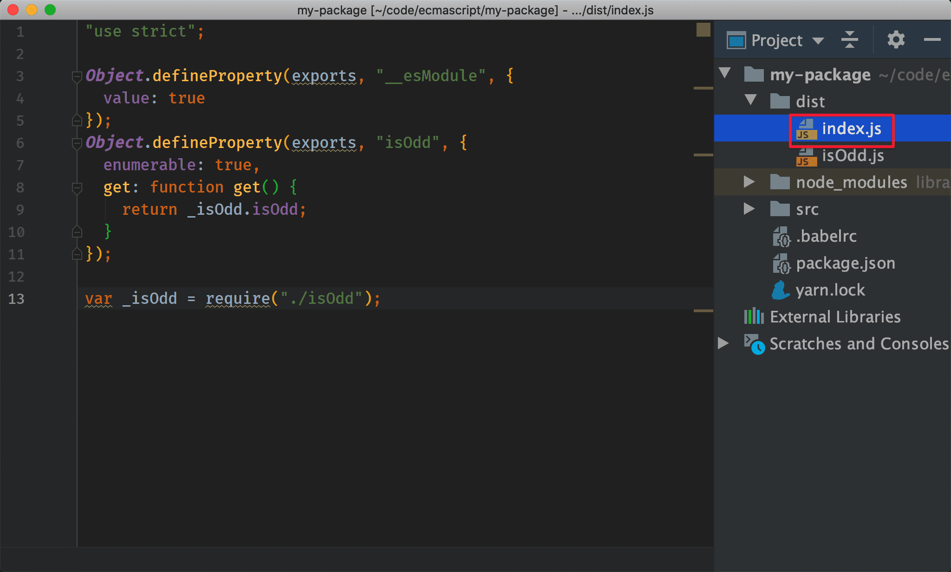The height and width of the screenshot is (572, 951).
Task: Jump to warning stripe mark near line 13
Action: click(703, 310)
